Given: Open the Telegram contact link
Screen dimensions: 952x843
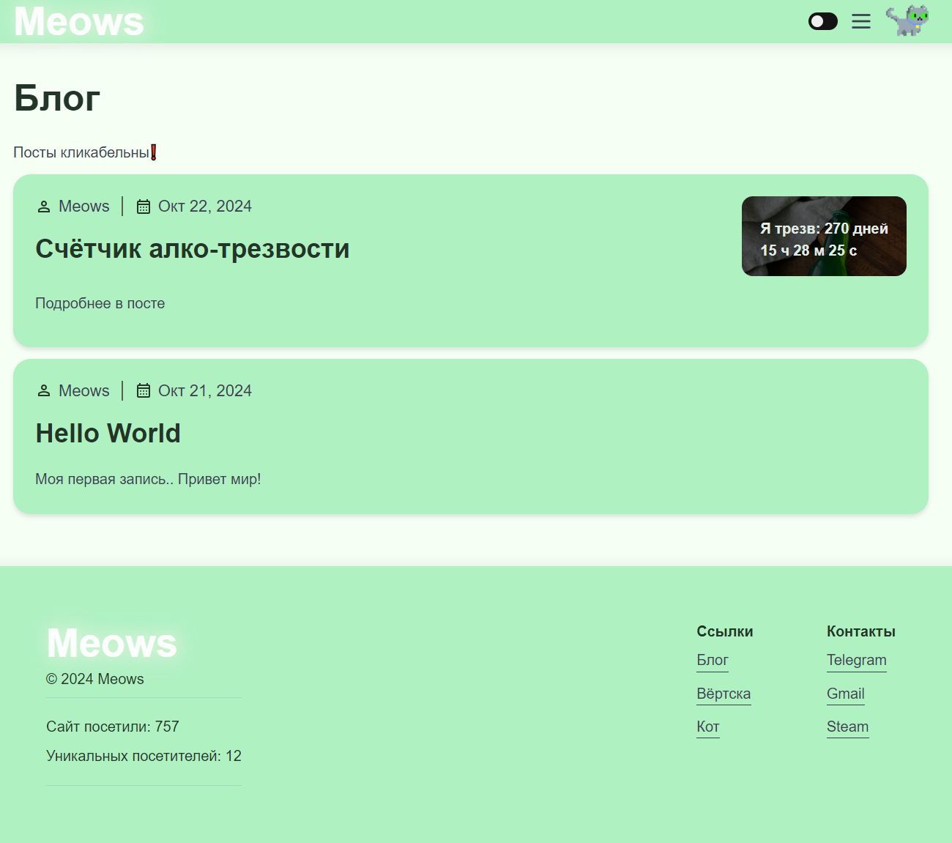Looking at the screenshot, I should point(856,660).
